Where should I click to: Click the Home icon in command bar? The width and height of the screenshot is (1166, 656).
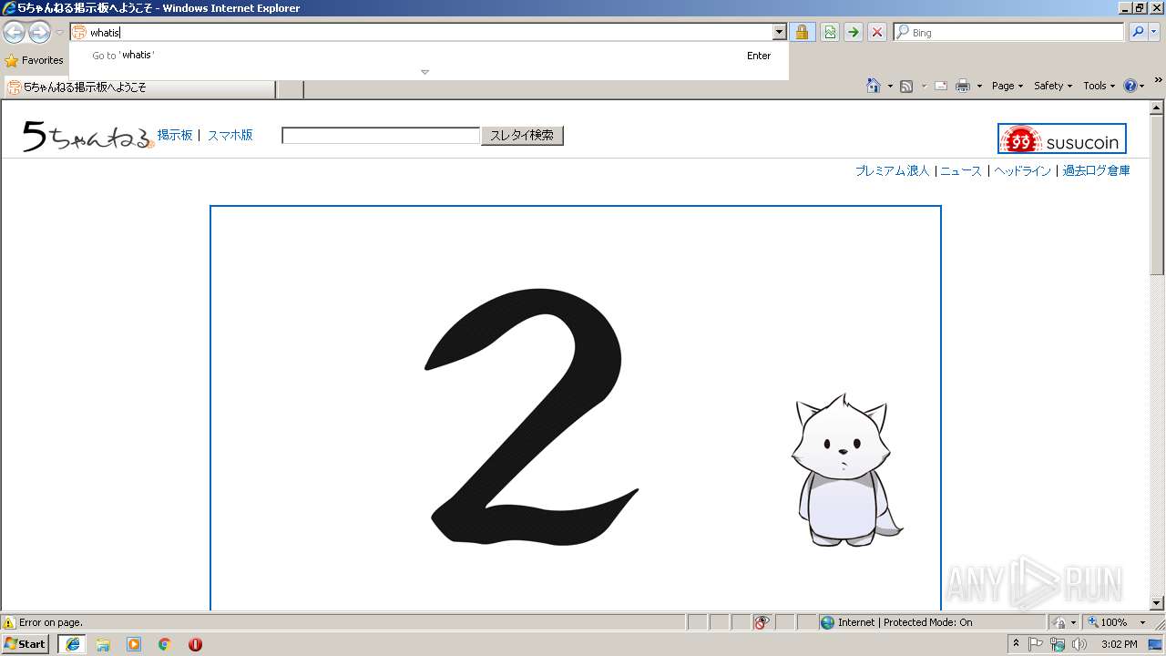873,86
